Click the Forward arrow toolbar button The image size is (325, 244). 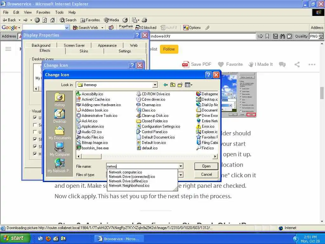point(25,20)
